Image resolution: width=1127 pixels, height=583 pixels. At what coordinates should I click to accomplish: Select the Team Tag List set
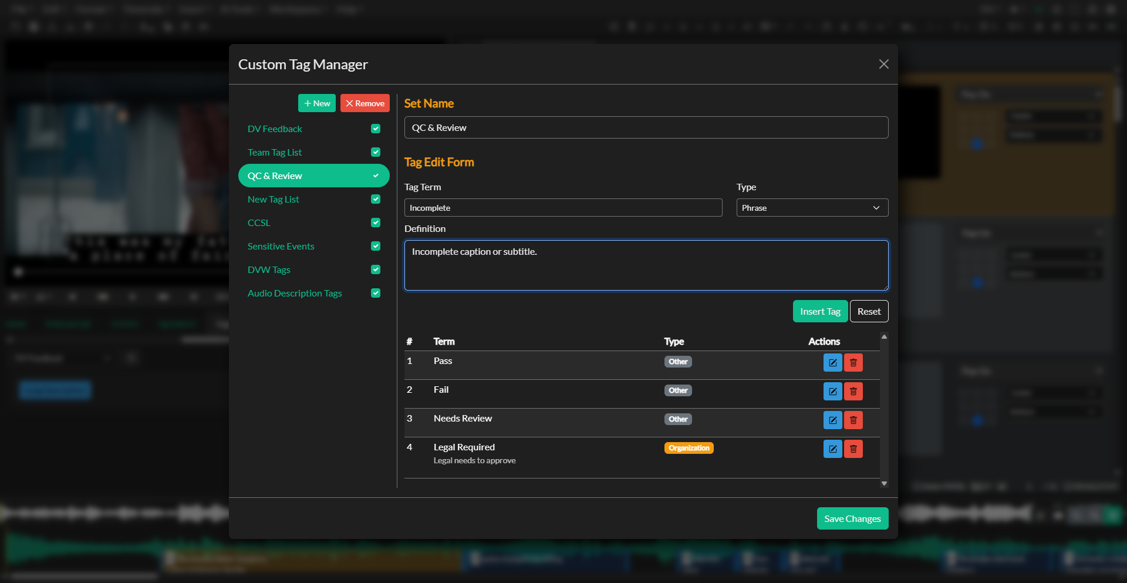[275, 152]
